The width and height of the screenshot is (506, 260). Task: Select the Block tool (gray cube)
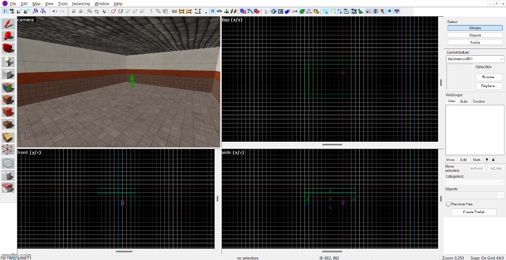(8, 74)
